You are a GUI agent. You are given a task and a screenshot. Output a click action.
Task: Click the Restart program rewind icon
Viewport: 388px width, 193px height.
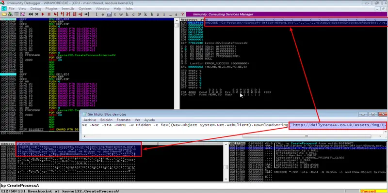click(31, 15)
